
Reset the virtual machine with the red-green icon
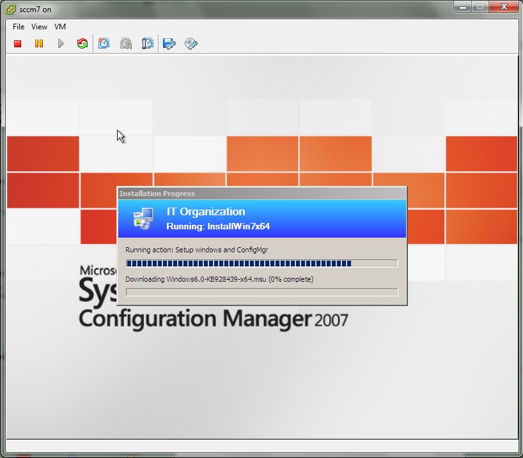pos(82,43)
